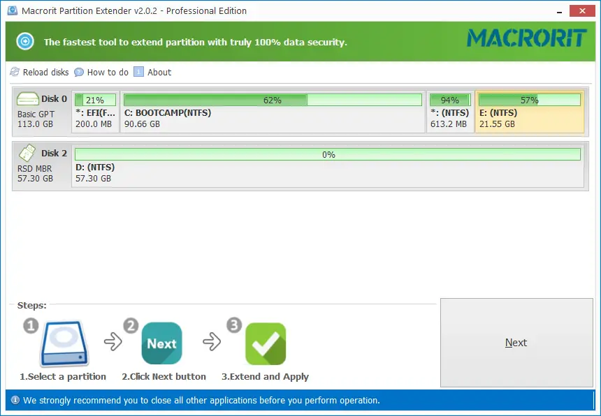Click the How to do speech-bubble icon
Image resolution: width=601 pixels, height=416 pixels.
79,73
